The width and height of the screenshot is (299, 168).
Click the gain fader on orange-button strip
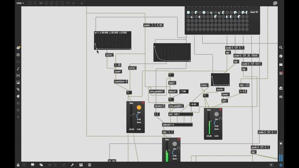(x=131, y=116)
